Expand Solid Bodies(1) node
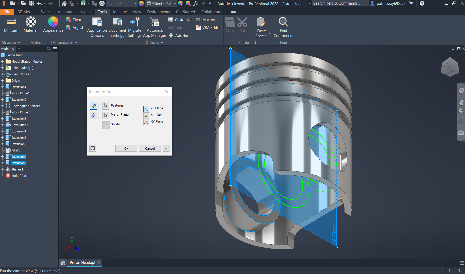Image resolution: width=465 pixels, height=274 pixels. 2,68
